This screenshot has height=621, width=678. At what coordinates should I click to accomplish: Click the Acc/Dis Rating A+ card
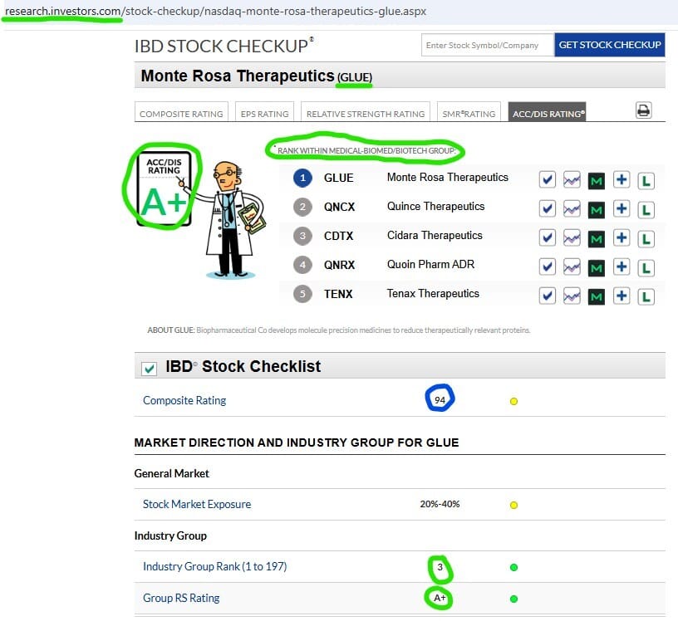164,188
